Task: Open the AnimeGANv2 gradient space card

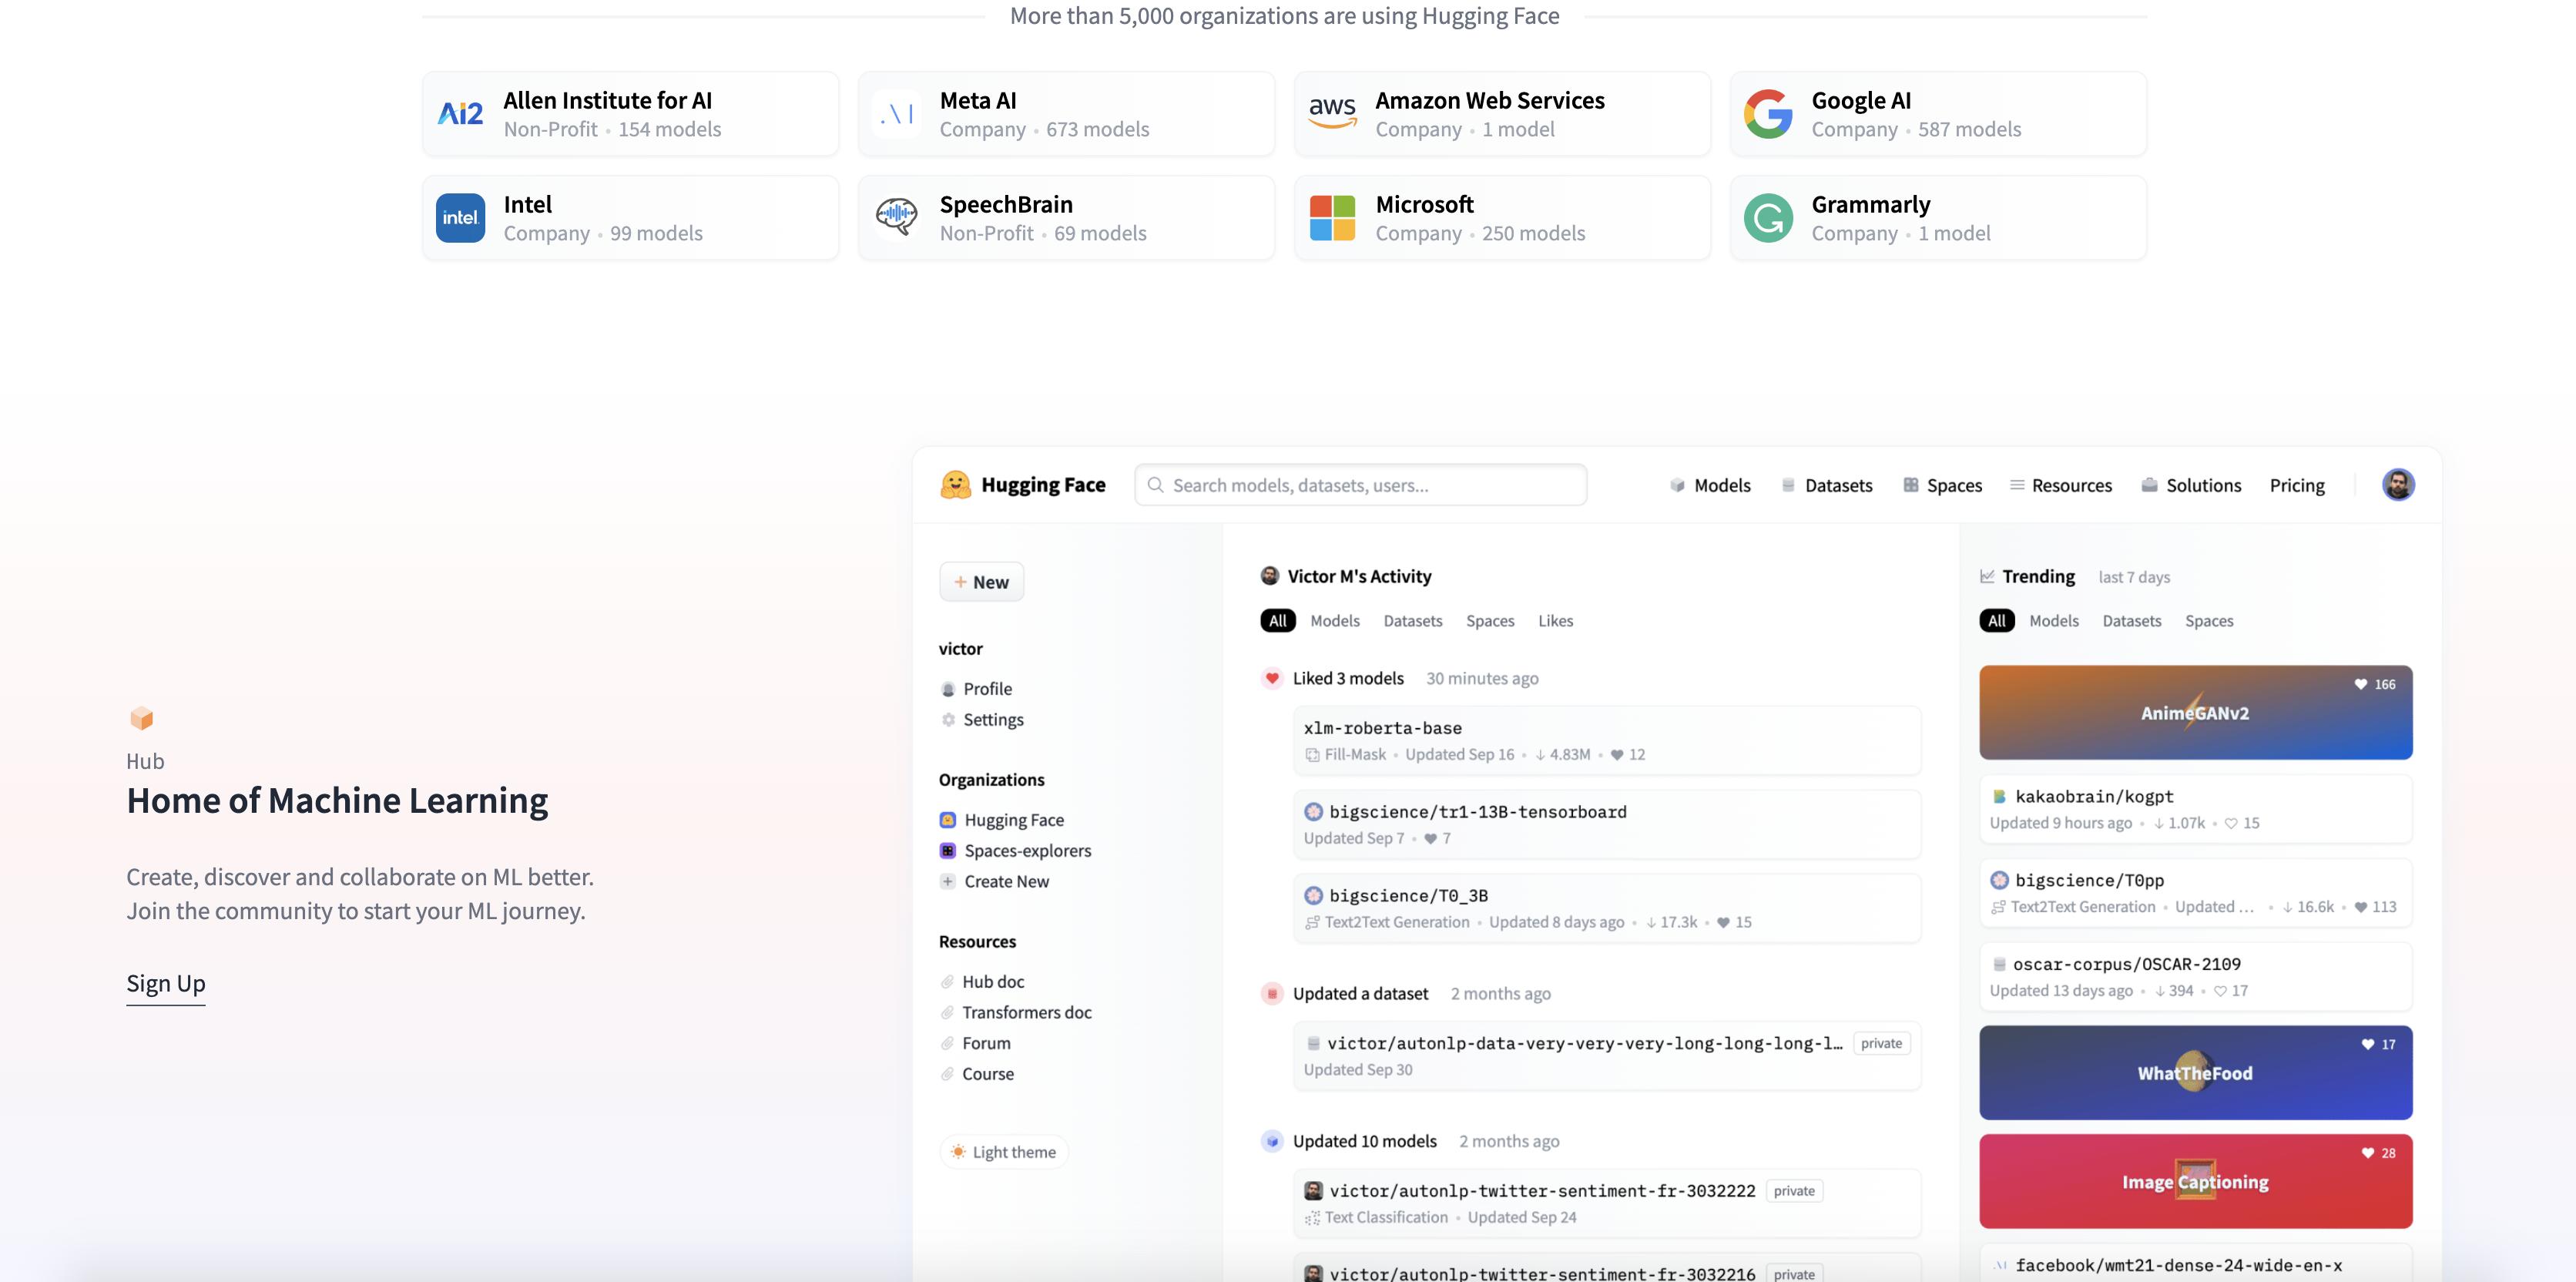Action: 2195,713
